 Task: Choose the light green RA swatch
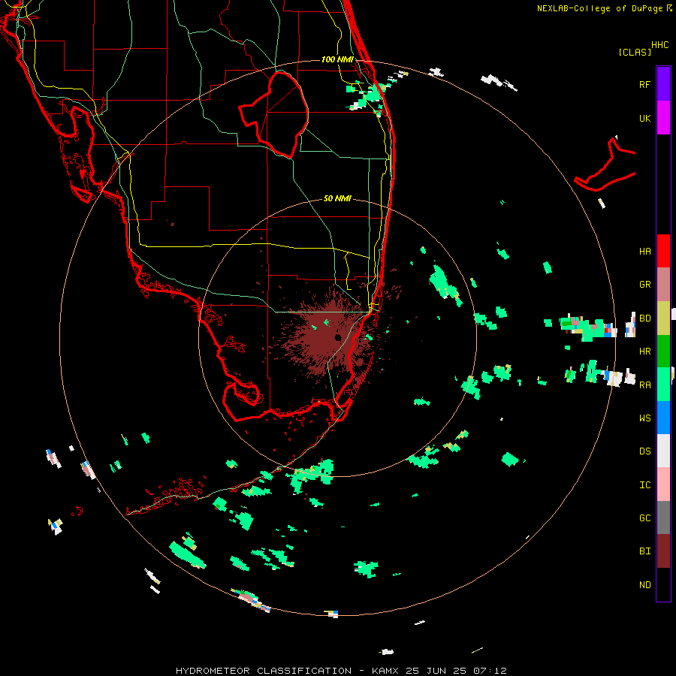[663, 385]
